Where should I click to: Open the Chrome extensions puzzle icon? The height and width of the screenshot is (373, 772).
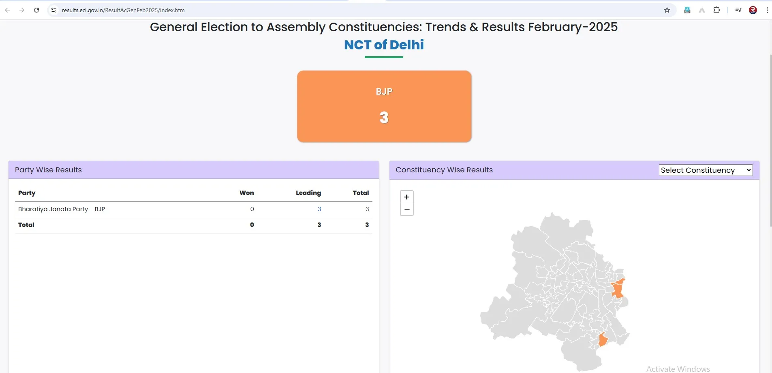[x=716, y=10]
